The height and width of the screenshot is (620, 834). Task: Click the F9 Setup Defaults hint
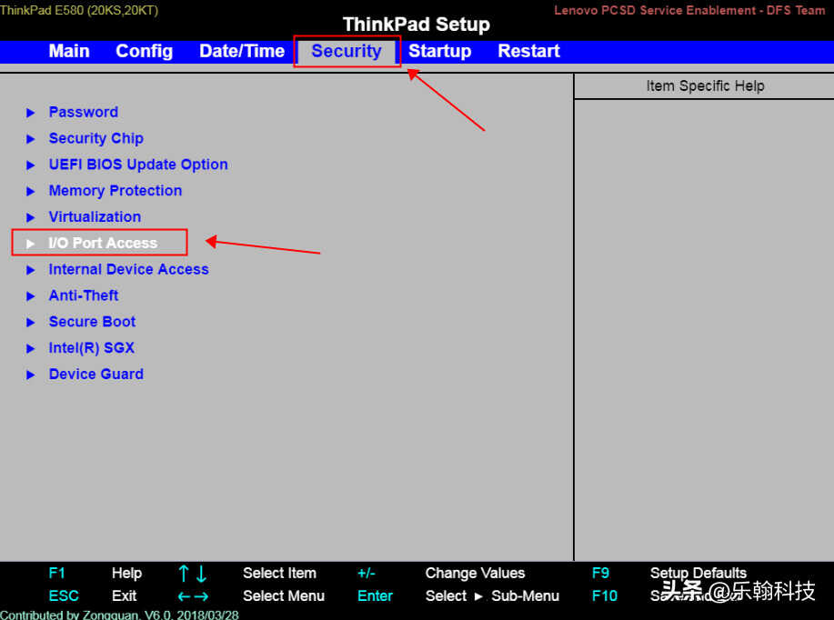tap(669, 574)
